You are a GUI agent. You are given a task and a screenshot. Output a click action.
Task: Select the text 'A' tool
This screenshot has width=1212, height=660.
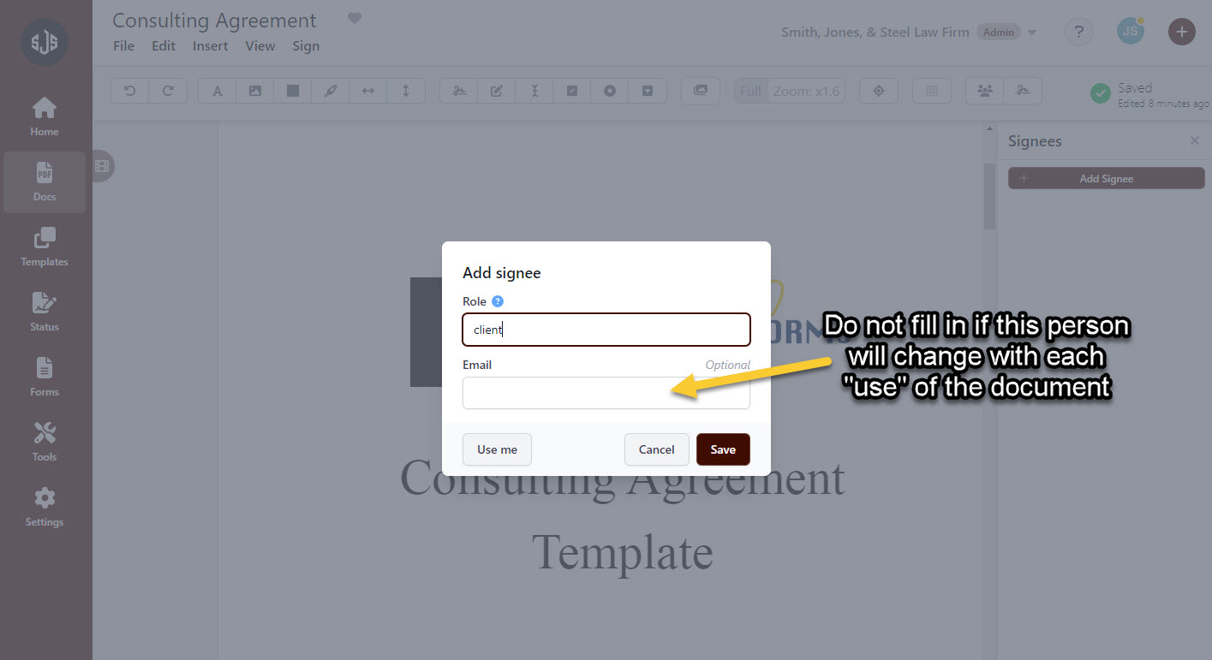coord(218,91)
